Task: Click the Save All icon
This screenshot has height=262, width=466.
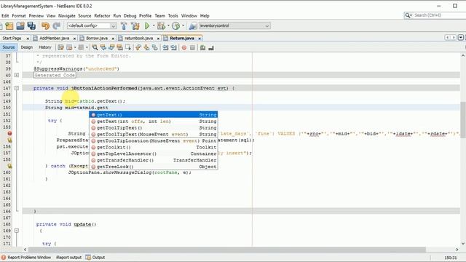Action: pos(31,26)
